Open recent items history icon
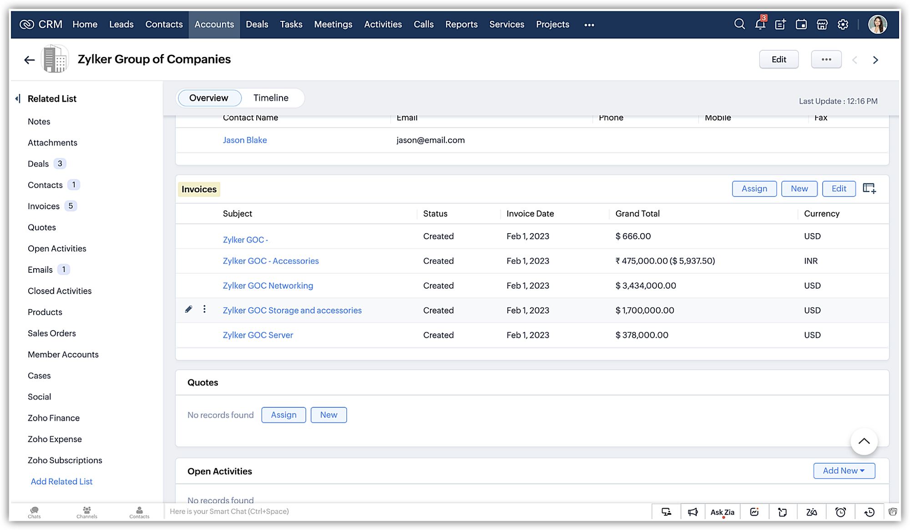910x530 pixels. coord(869,512)
